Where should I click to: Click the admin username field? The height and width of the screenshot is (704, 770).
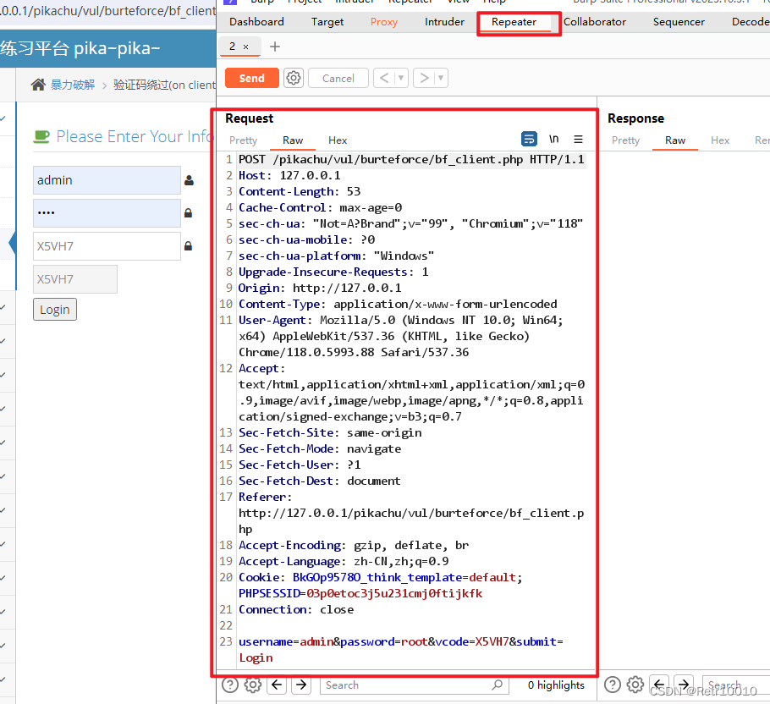[107, 180]
